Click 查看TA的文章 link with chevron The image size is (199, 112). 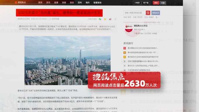139,29
